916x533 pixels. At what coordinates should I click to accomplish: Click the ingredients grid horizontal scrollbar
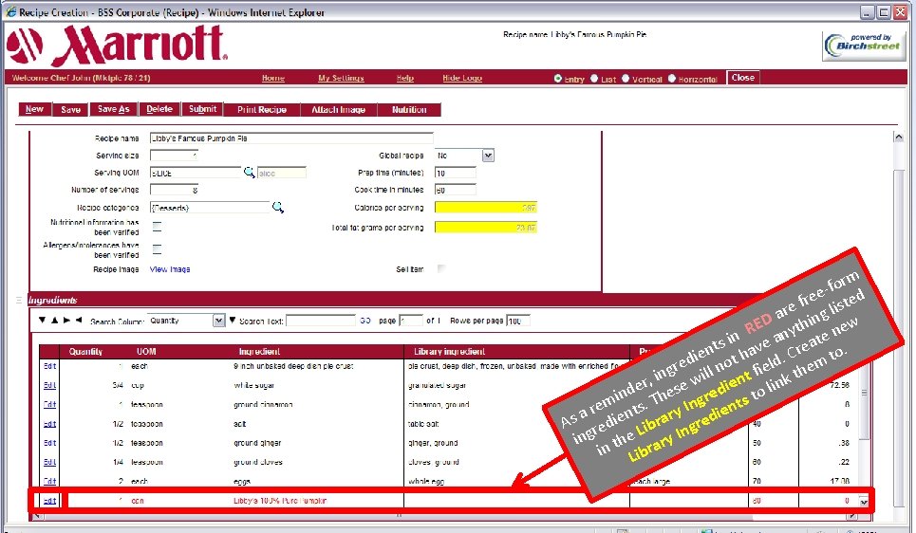click(x=444, y=516)
